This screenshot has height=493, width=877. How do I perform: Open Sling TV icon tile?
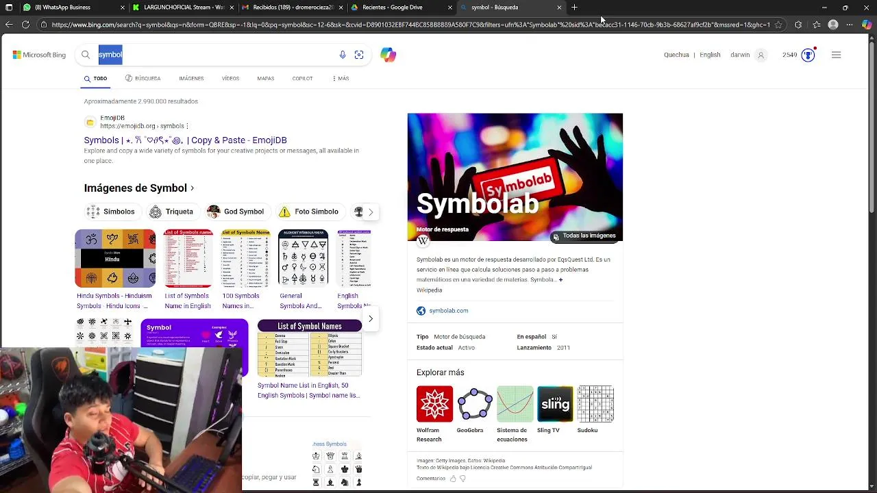coord(555,404)
